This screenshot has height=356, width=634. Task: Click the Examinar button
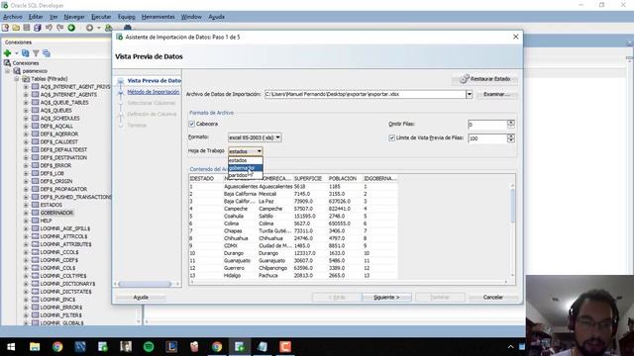pyautogui.click(x=496, y=95)
